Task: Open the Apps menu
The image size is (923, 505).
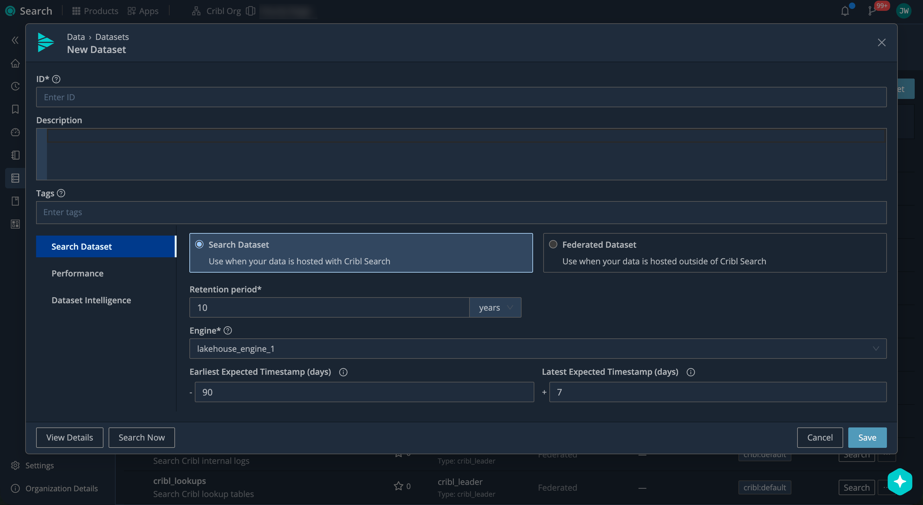Action: tap(143, 11)
